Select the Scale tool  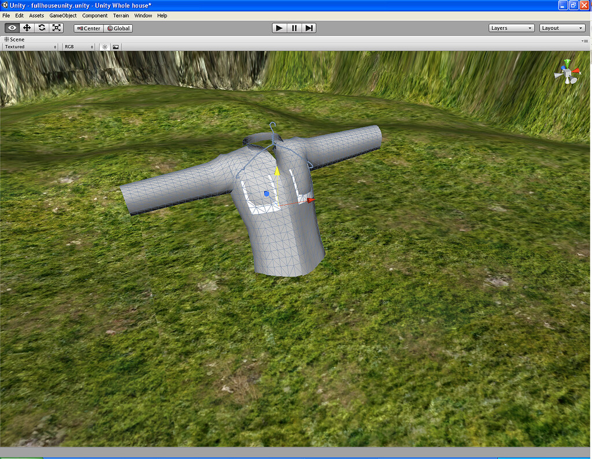point(56,28)
